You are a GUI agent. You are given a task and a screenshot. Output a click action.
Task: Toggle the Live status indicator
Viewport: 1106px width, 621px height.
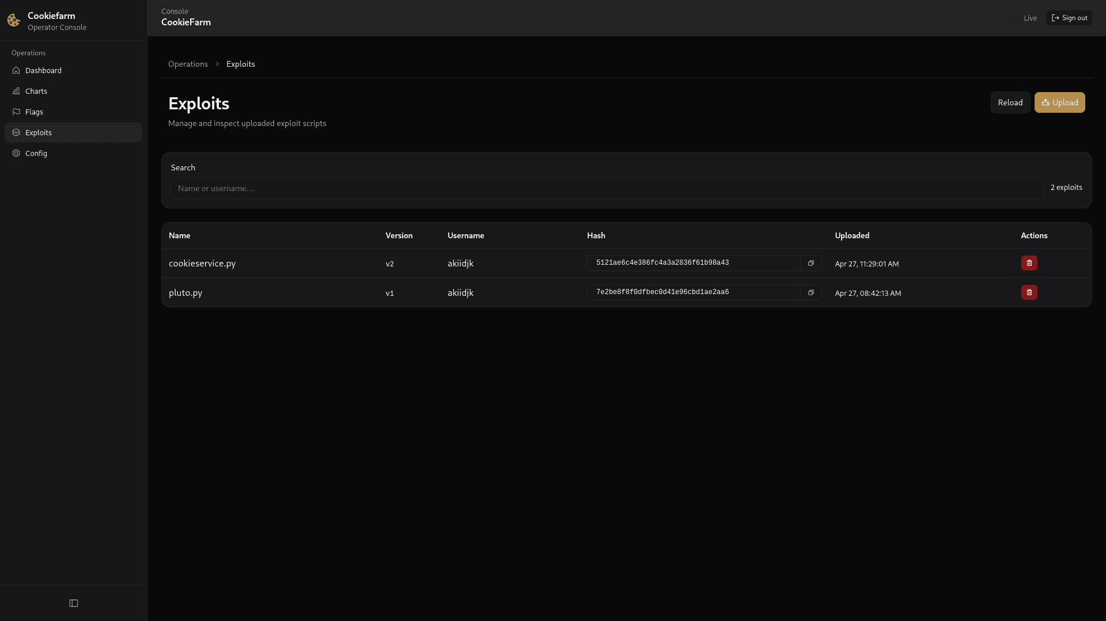[x=1025, y=18]
